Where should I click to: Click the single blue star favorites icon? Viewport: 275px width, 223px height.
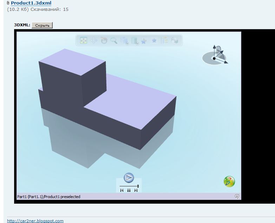pyautogui.click(x=154, y=41)
